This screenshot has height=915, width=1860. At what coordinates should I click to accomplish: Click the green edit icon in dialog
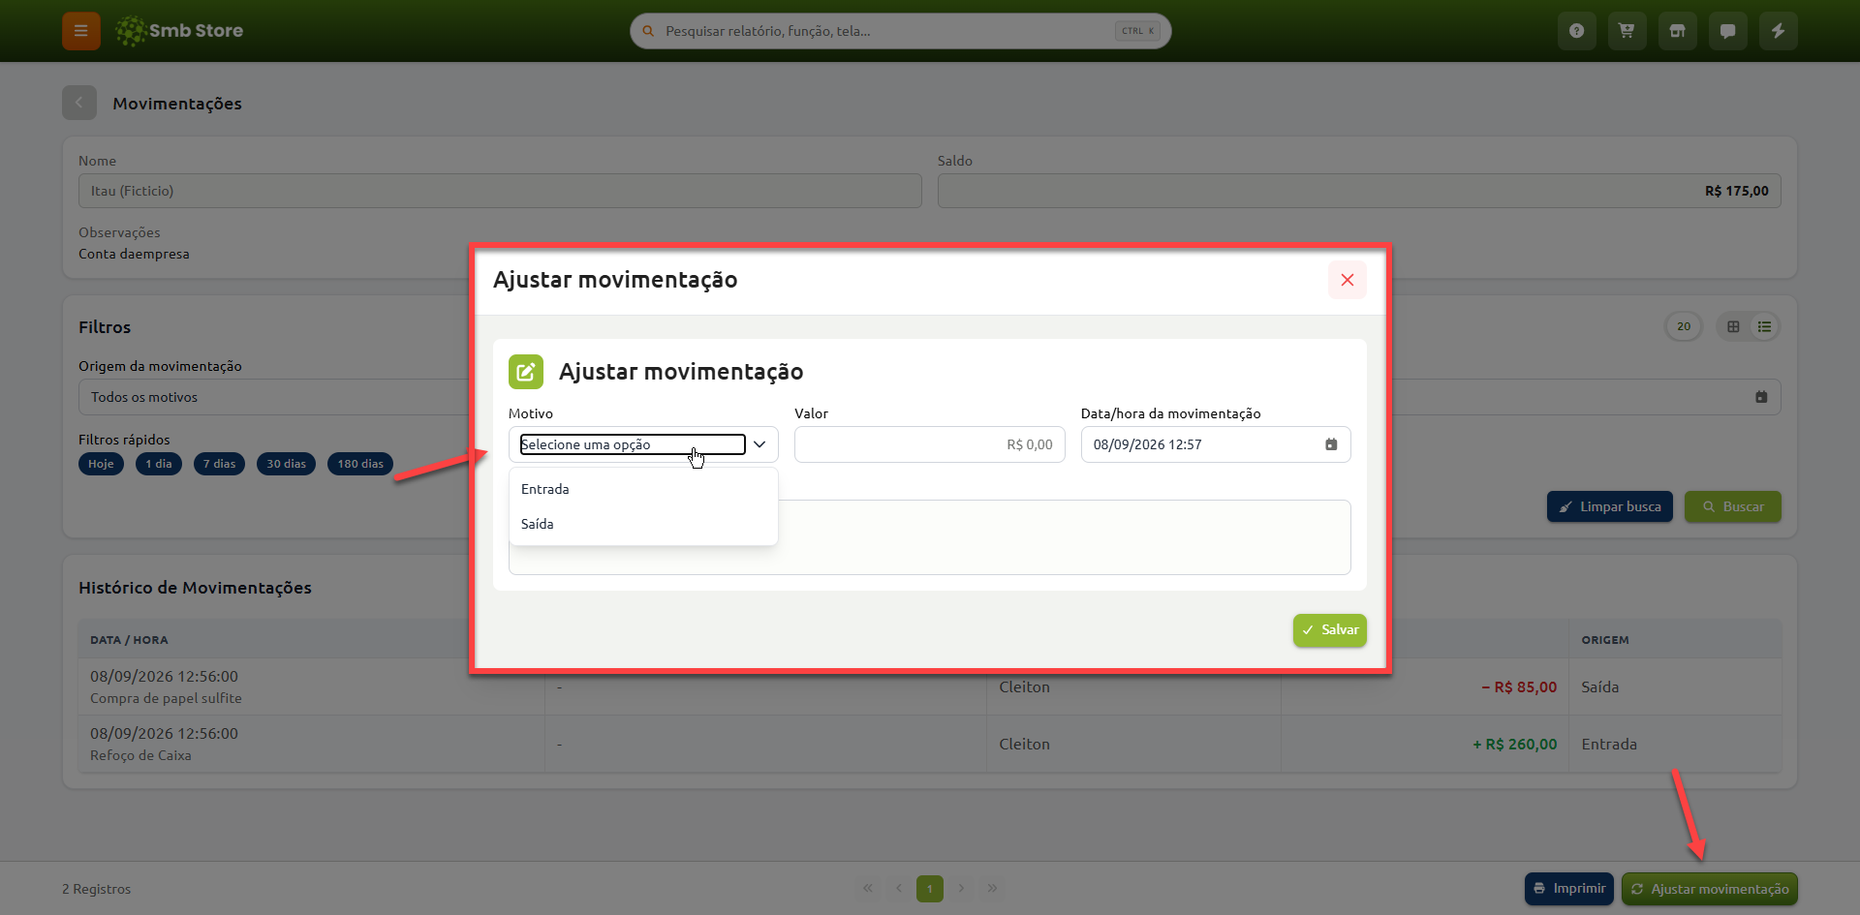(526, 372)
